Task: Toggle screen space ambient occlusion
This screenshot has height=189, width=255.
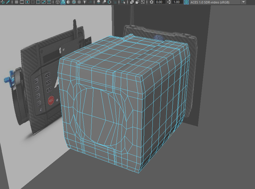Action: (x=99, y=2)
